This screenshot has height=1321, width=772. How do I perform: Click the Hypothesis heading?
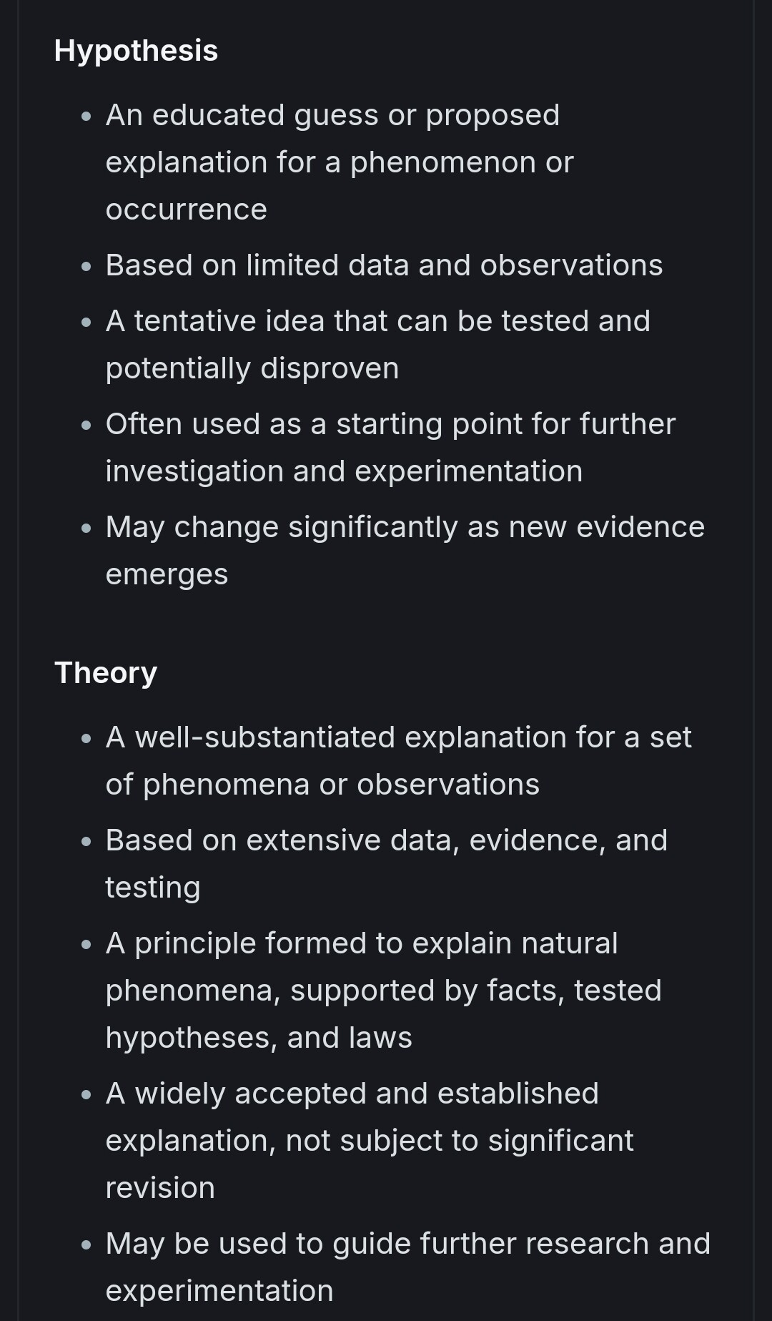(136, 51)
